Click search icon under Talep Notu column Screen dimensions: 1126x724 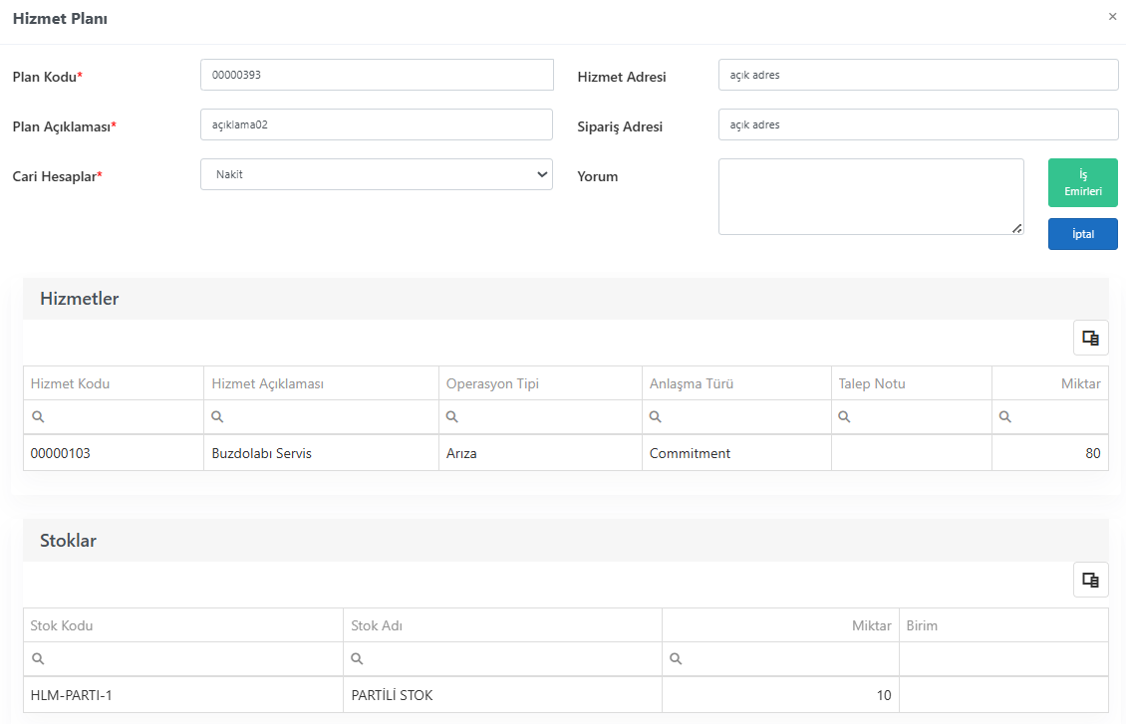845,417
